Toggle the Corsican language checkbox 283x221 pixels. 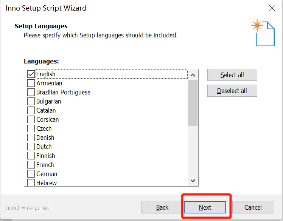click(x=31, y=119)
